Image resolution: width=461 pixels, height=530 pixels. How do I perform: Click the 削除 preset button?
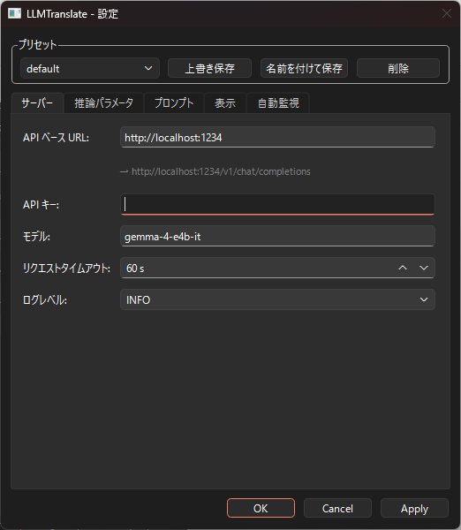point(398,68)
